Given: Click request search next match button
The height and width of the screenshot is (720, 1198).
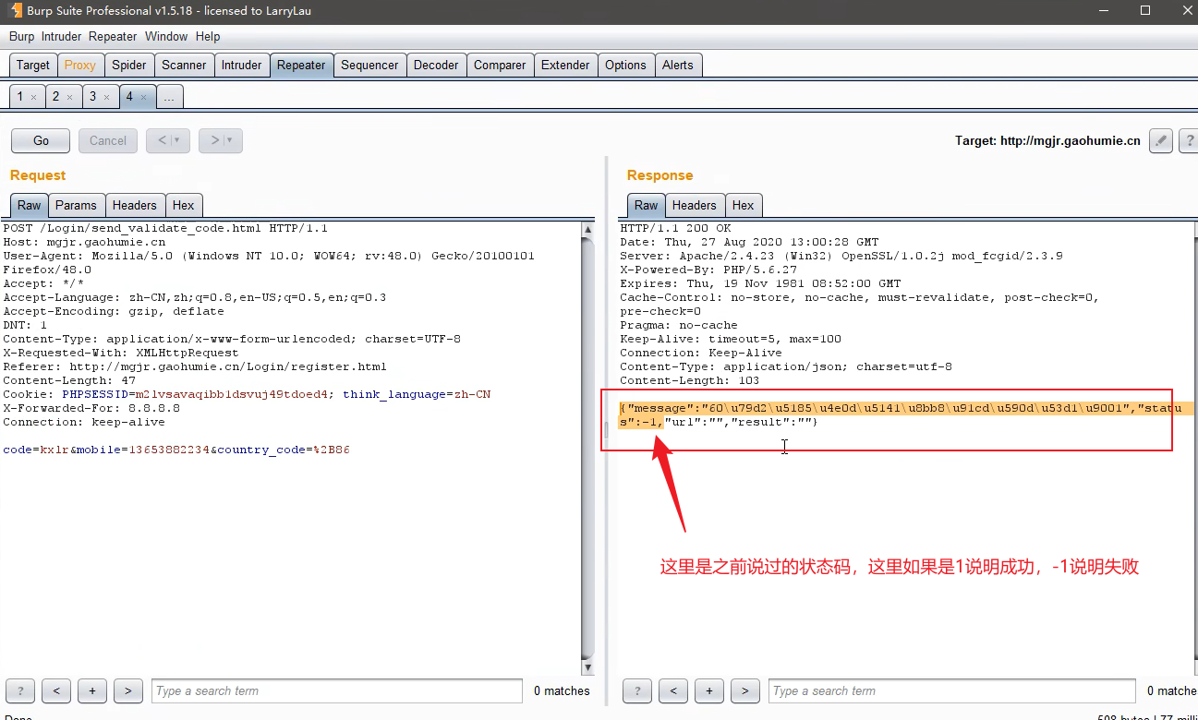Looking at the screenshot, I should tap(128, 690).
